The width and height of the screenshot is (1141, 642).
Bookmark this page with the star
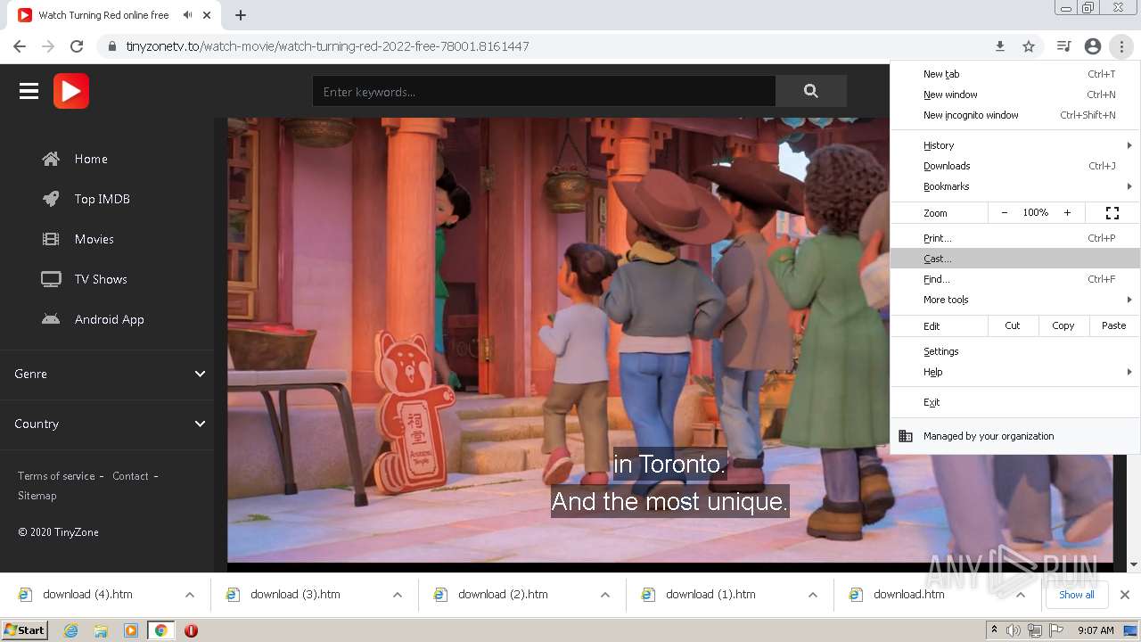coord(1029,46)
